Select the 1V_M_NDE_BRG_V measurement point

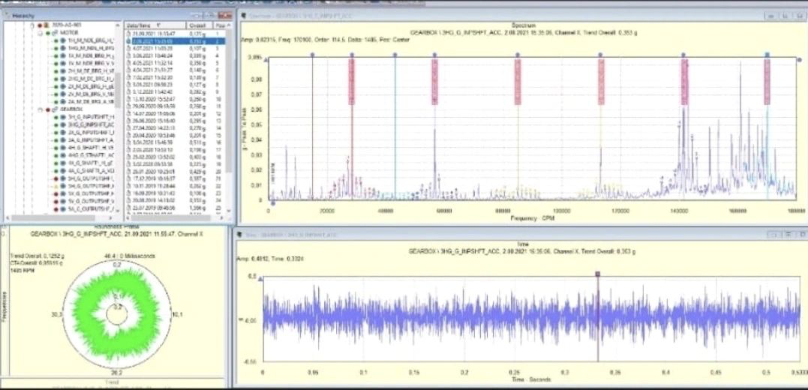(x=91, y=63)
